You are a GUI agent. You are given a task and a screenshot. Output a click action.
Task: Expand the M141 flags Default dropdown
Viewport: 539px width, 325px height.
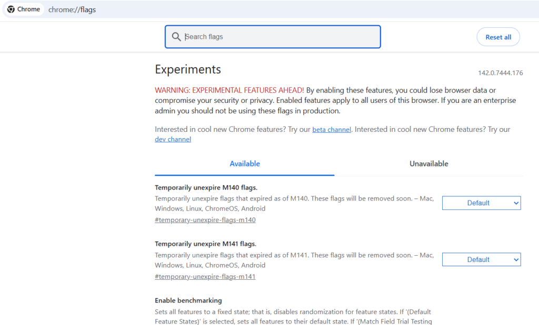tap(481, 260)
